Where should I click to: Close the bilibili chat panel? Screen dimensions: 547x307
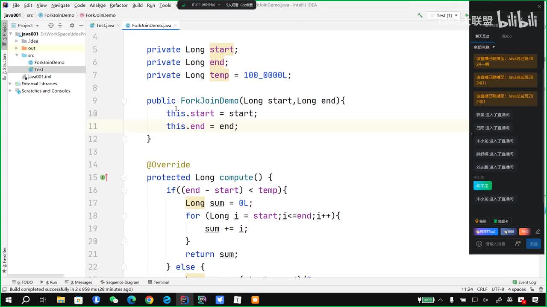pos(539,6)
